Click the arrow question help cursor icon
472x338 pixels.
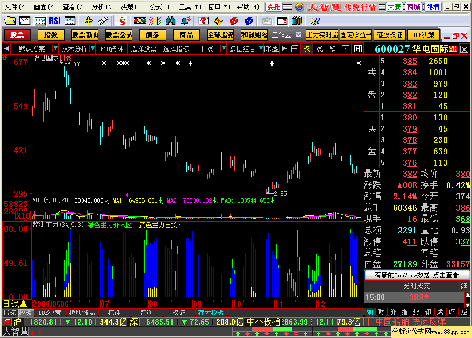click(x=315, y=21)
